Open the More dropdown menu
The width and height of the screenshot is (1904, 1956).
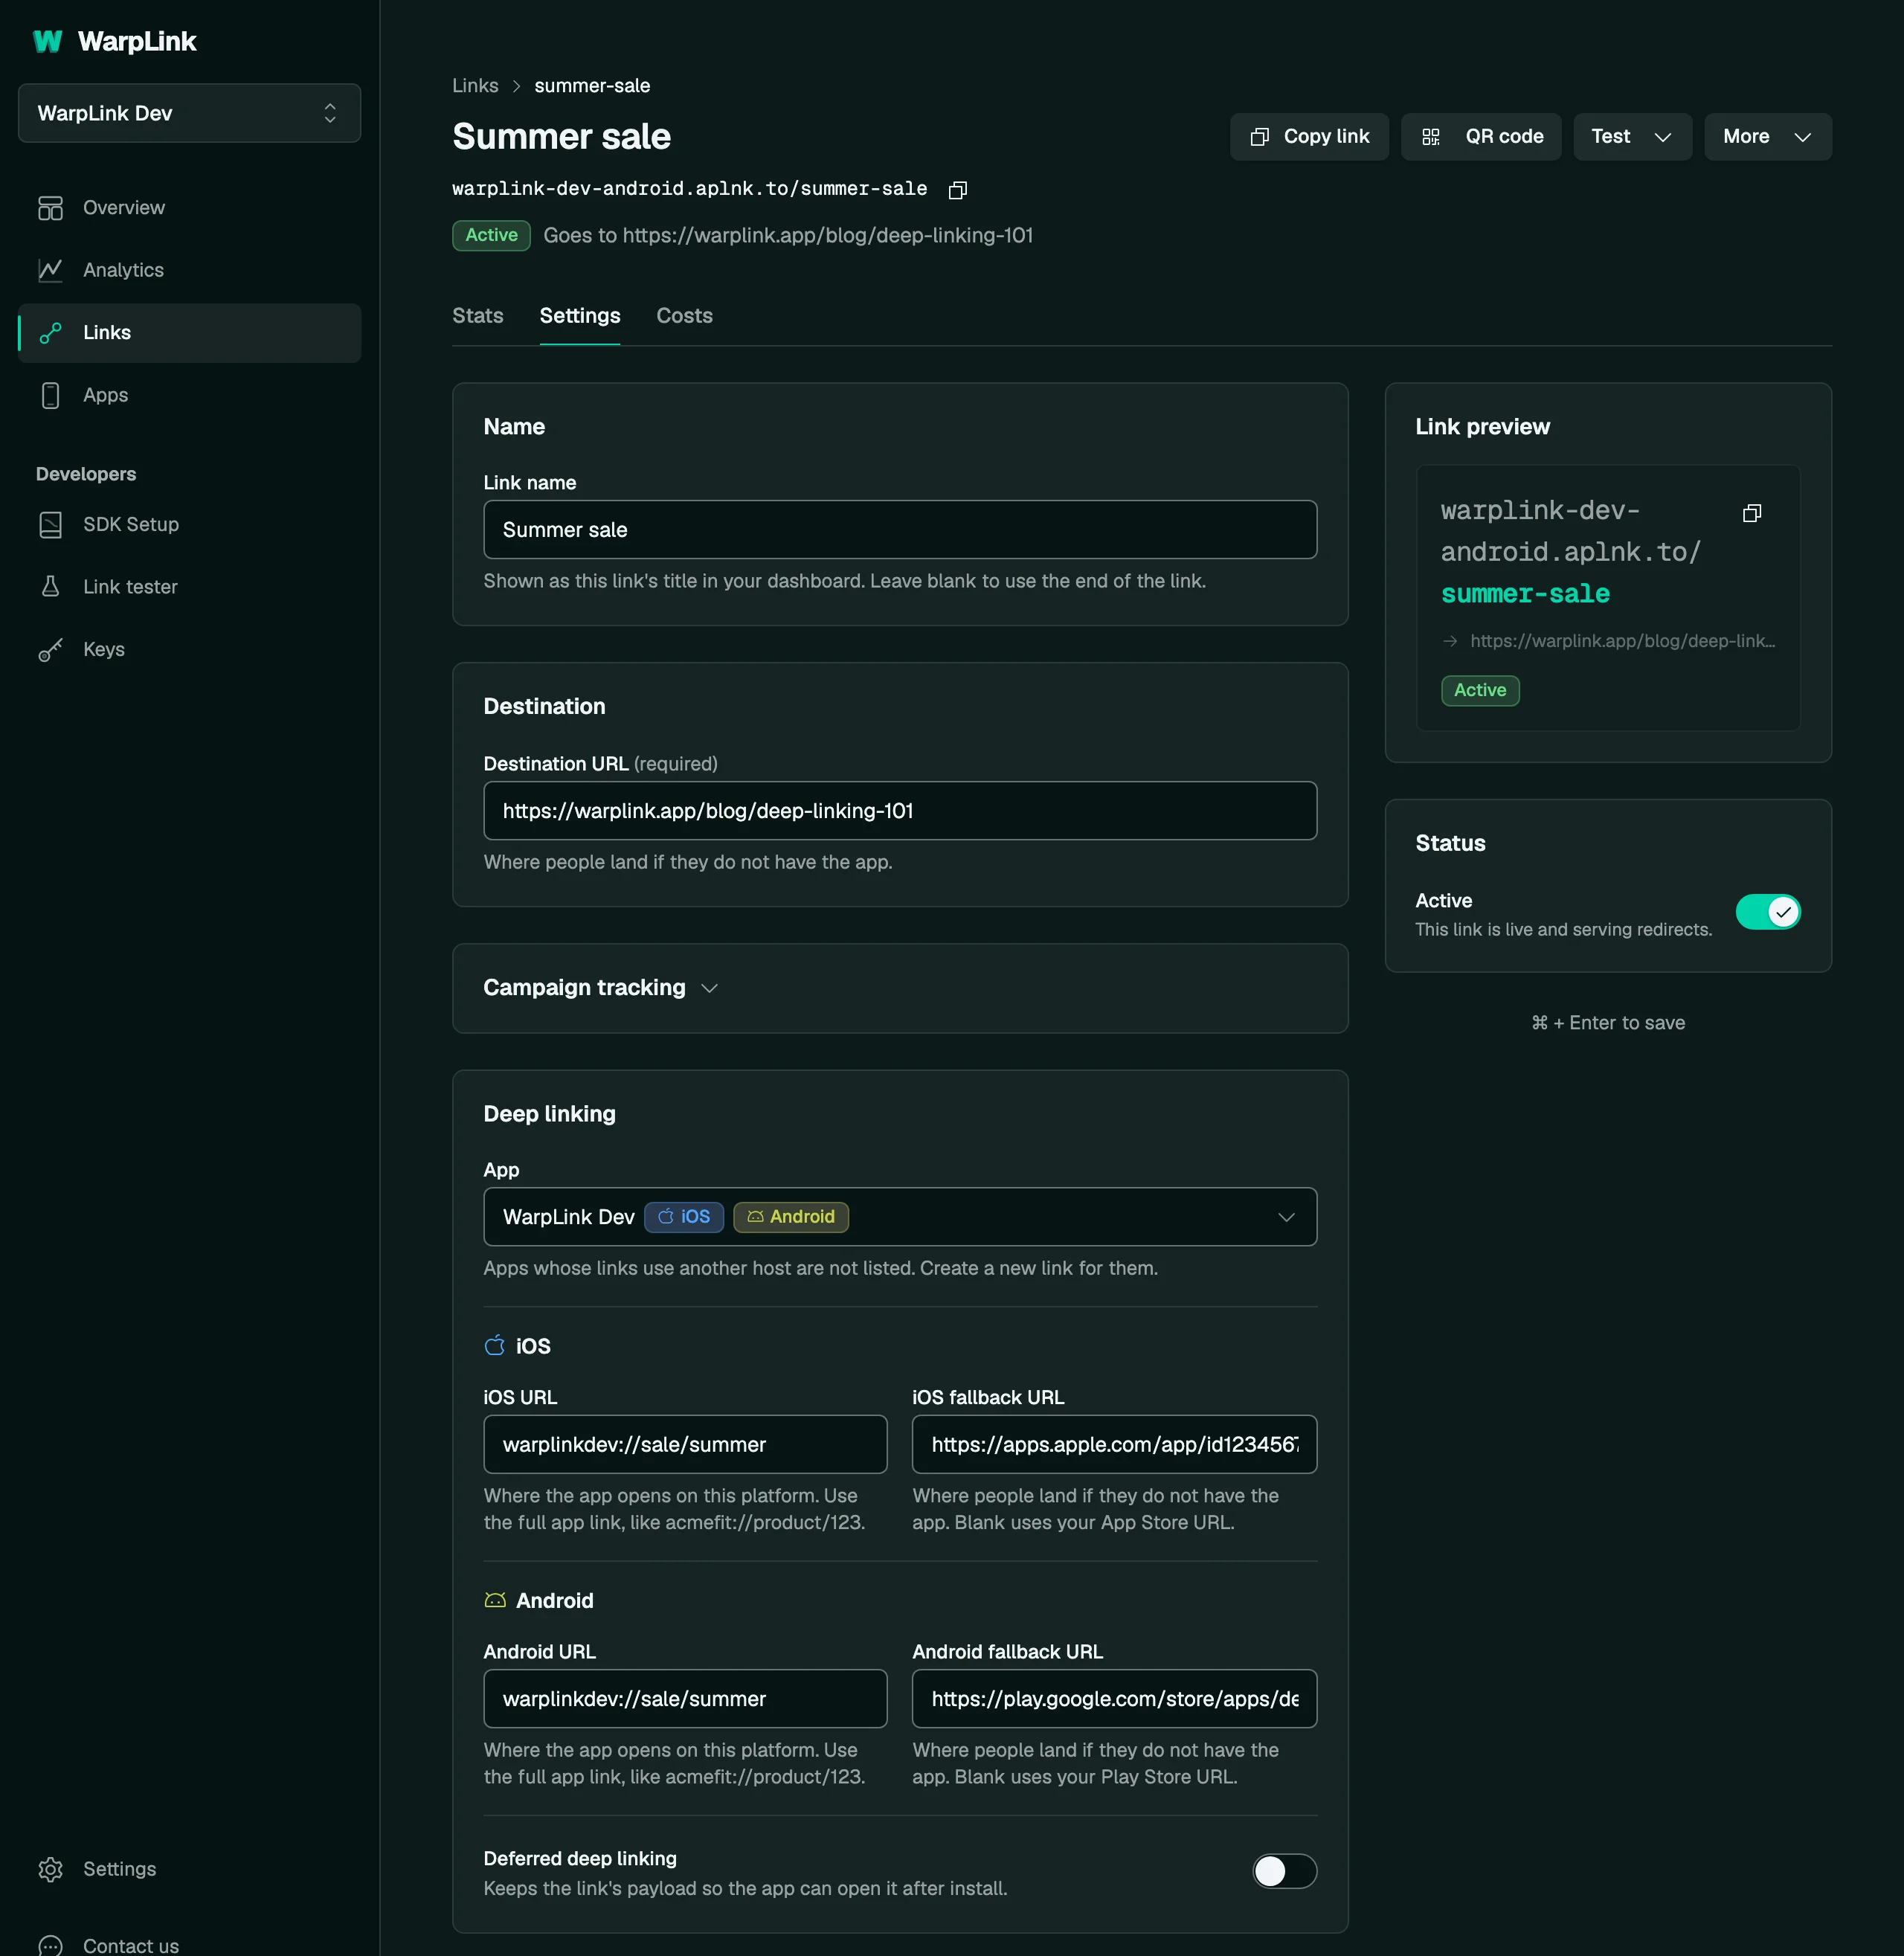point(1767,137)
